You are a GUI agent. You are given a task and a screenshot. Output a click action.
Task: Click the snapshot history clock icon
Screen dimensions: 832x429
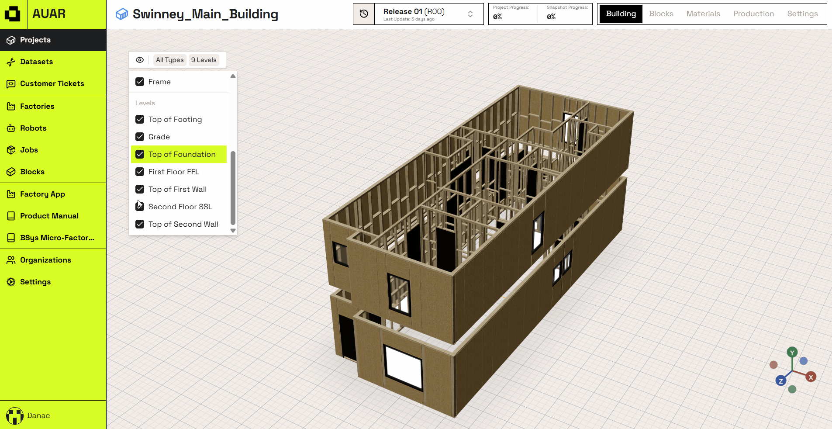(x=363, y=14)
